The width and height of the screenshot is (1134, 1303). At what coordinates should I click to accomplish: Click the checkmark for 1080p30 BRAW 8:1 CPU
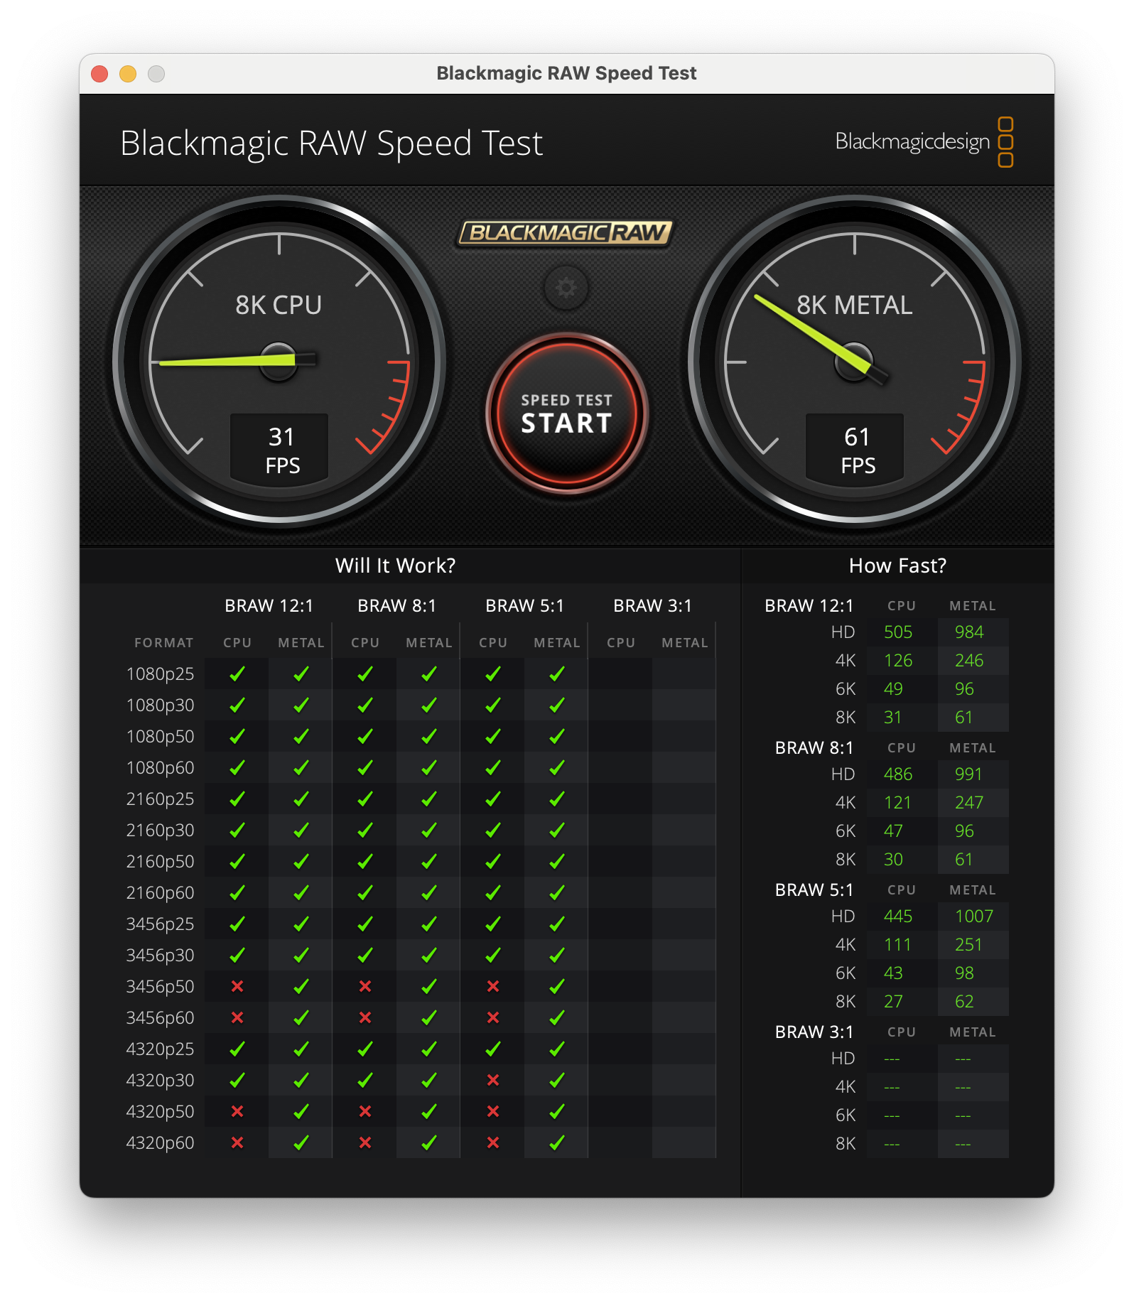pyautogui.click(x=365, y=705)
